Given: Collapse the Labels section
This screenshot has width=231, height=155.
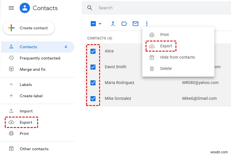Looking at the screenshot, I should [11, 85].
